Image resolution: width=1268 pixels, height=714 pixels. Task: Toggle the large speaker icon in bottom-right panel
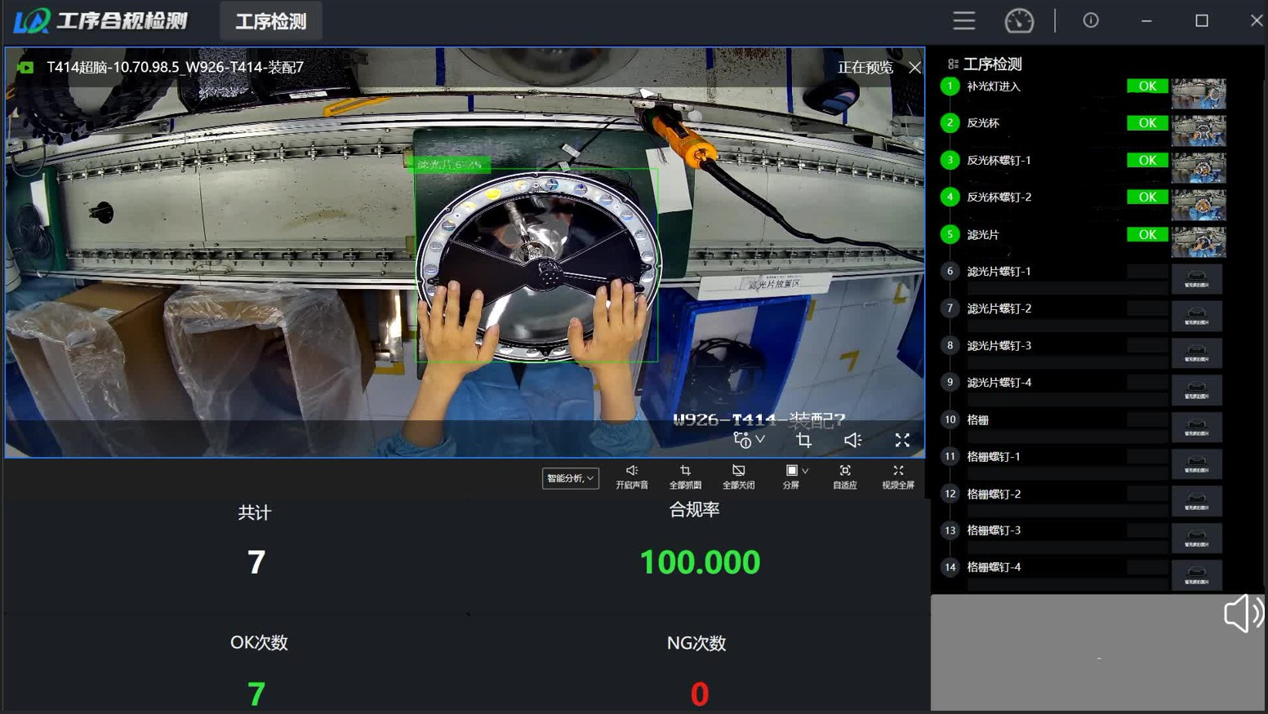pyautogui.click(x=1242, y=613)
